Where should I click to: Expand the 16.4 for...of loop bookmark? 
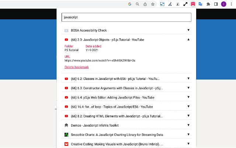click(x=188, y=107)
